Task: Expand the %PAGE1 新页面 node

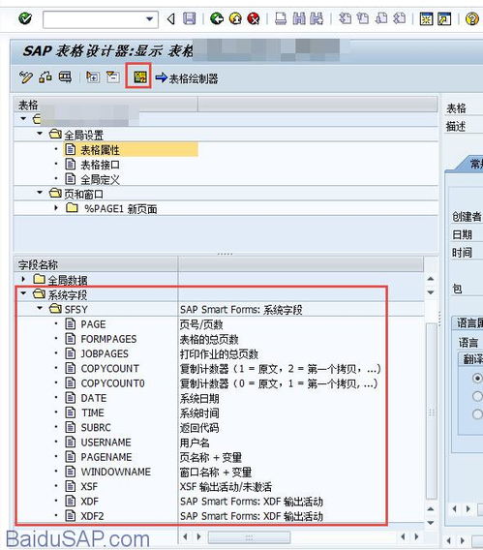Action: tap(56, 208)
